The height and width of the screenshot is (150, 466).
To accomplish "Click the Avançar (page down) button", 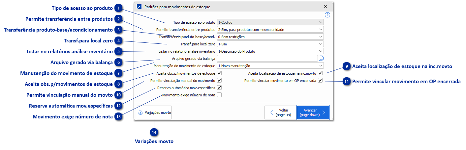I will 313,113.
